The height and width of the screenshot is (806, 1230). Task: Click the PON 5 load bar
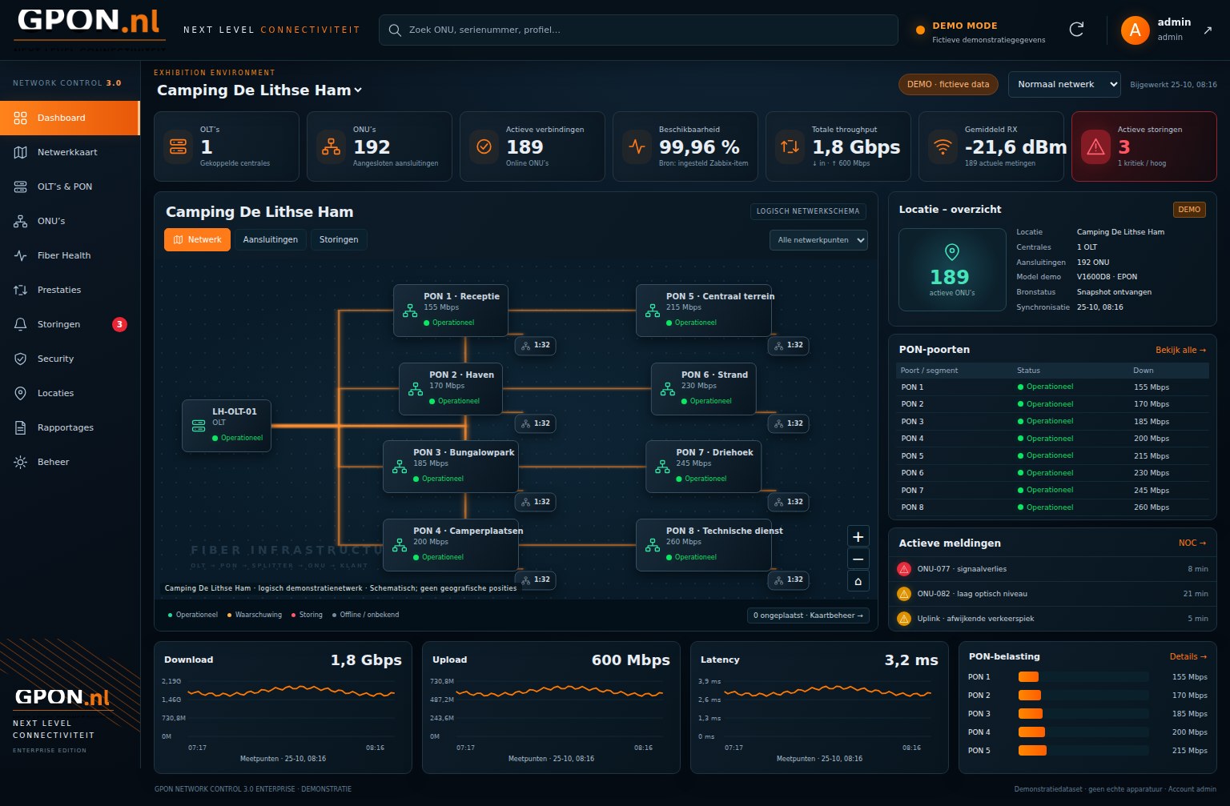coord(1083,751)
